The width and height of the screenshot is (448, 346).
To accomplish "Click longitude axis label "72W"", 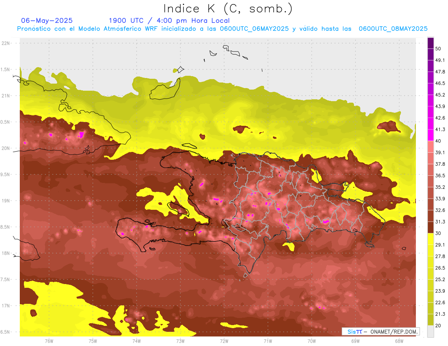I will click(224, 341).
